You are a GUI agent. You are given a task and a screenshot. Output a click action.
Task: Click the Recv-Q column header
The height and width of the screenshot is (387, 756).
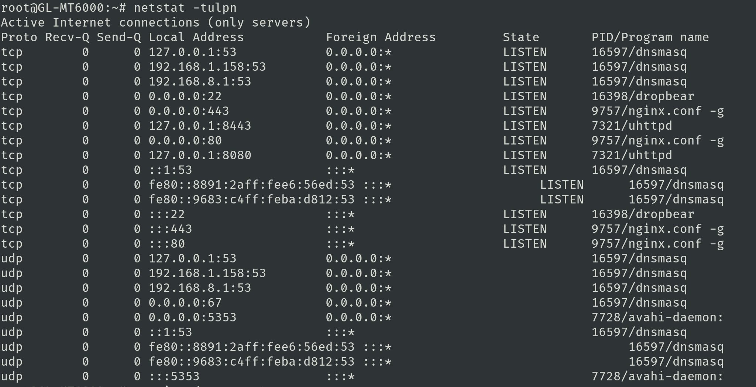[67, 37]
